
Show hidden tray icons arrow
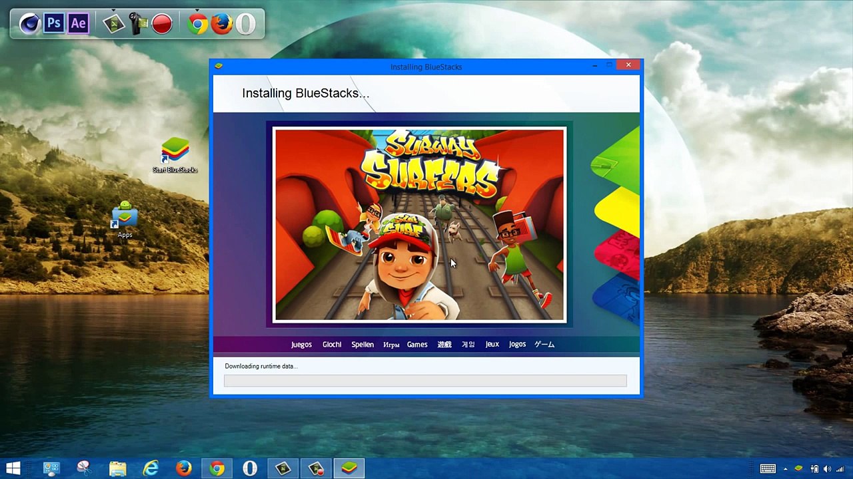point(786,469)
